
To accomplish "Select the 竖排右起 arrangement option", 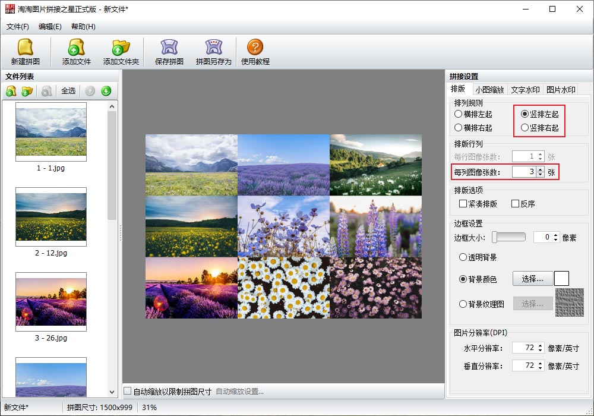I will point(540,128).
